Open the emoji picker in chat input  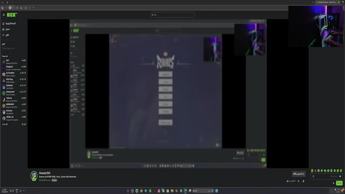(340, 176)
